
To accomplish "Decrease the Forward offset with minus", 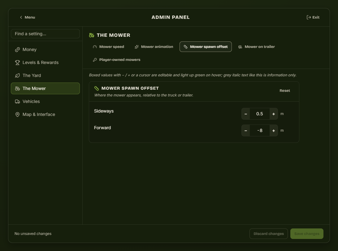I will click(x=246, y=130).
